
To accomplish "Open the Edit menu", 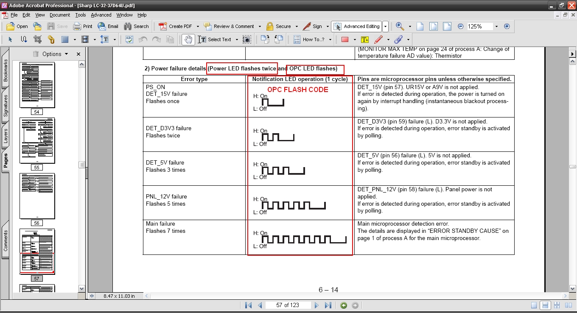I will (x=26, y=15).
